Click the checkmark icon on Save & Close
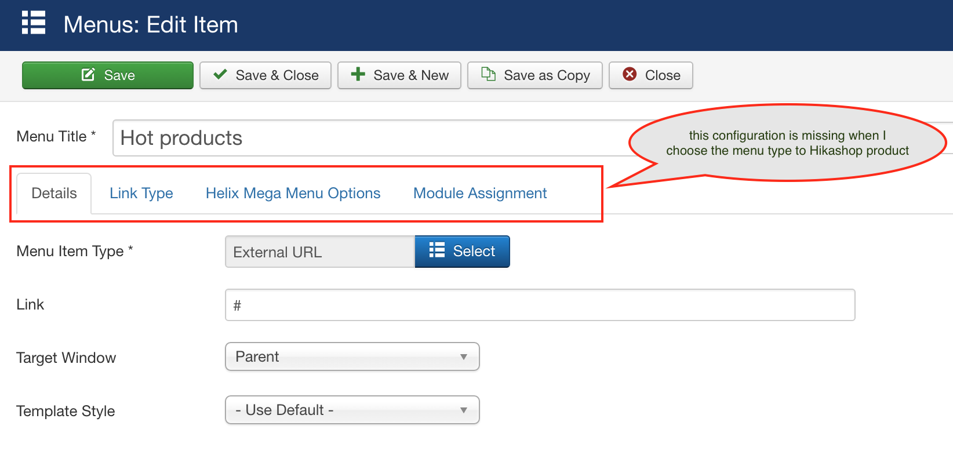This screenshot has height=466, width=953. tap(220, 74)
